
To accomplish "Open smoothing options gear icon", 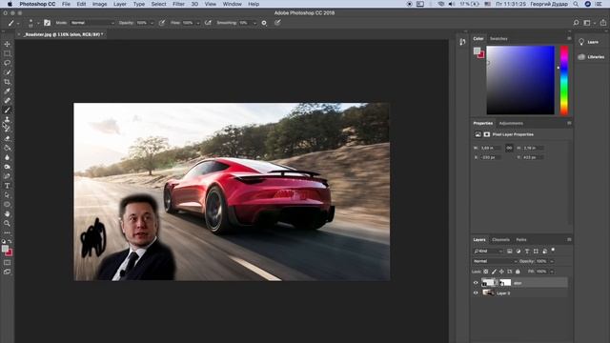I will [264, 23].
